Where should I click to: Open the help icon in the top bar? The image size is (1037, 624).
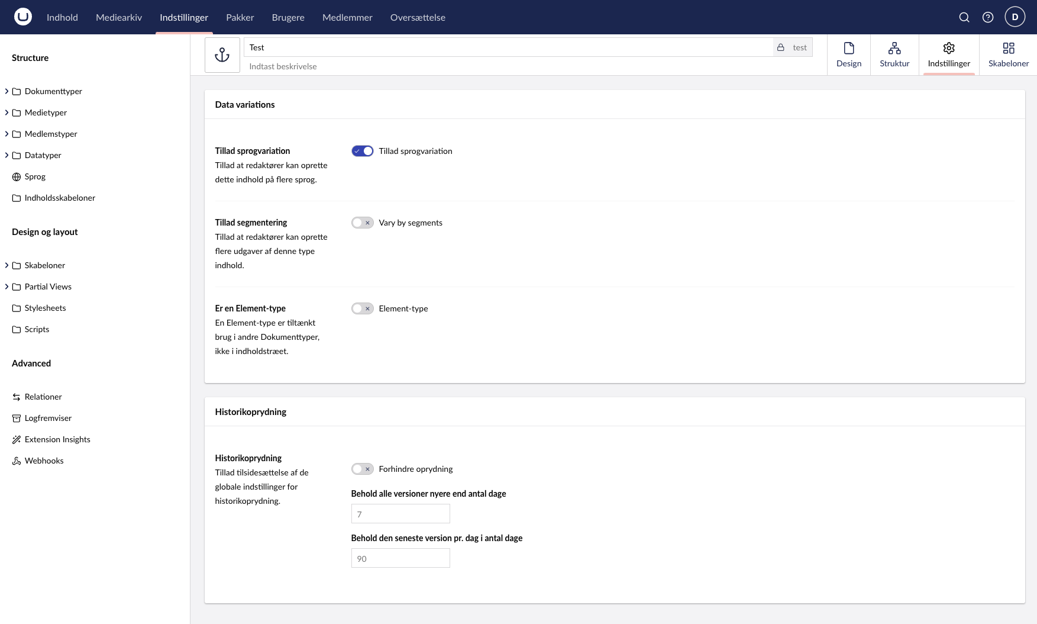point(988,17)
